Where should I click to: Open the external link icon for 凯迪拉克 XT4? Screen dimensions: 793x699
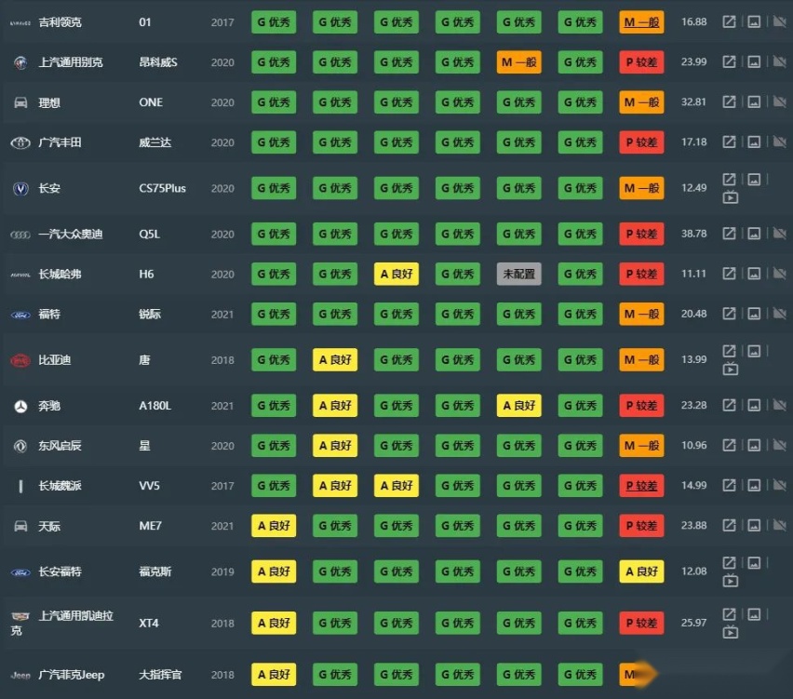pos(729,614)
